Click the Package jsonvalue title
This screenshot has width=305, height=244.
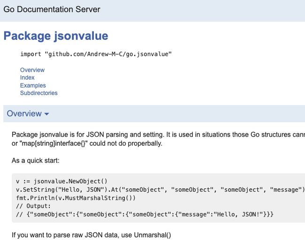click(56, 36)
